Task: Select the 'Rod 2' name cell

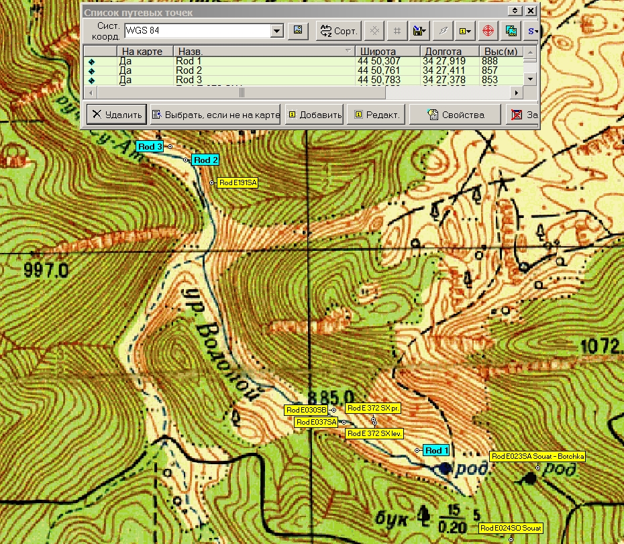Action: click(264, 71)
